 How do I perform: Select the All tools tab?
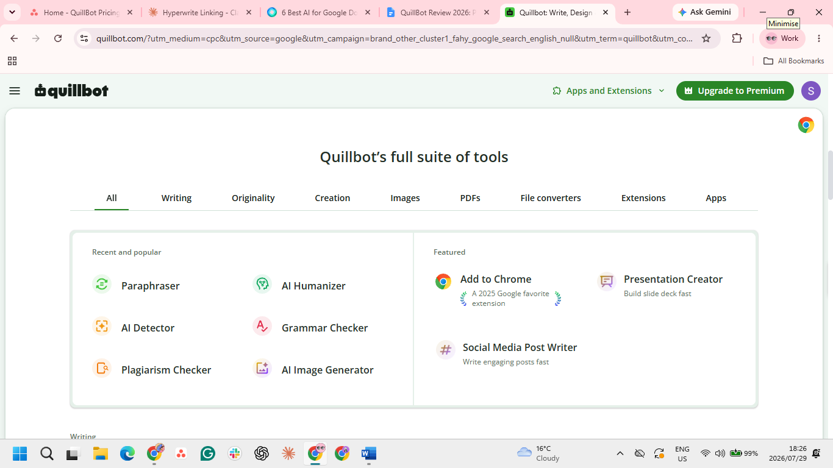click(112, 198)
